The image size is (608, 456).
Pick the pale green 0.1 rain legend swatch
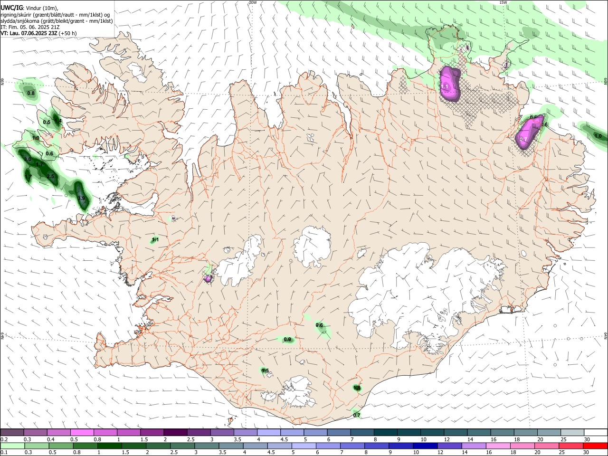click(12, 446)
